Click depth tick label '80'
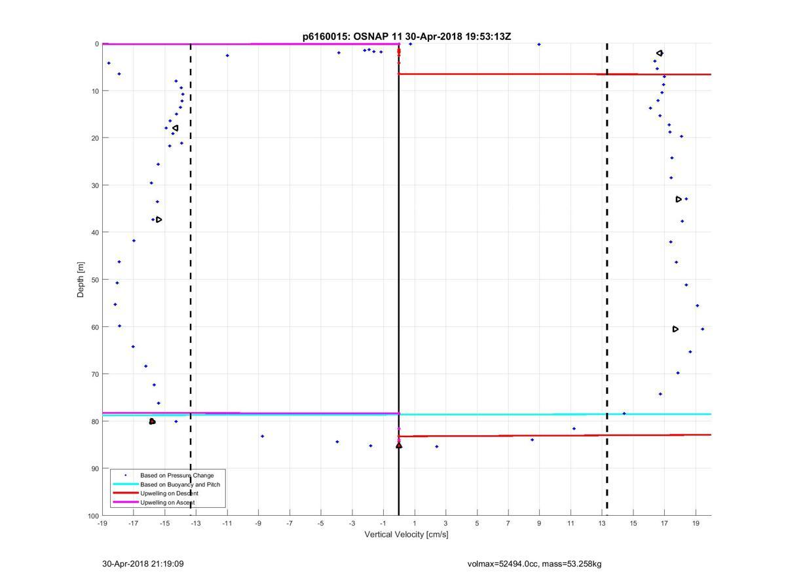The width and height of the screenshot is (786, 580). 95,421
